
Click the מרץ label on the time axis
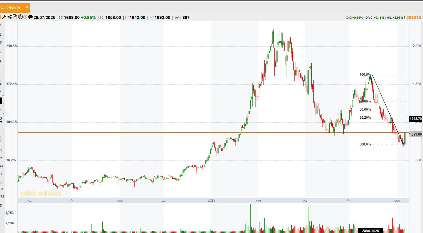[258, 201]
